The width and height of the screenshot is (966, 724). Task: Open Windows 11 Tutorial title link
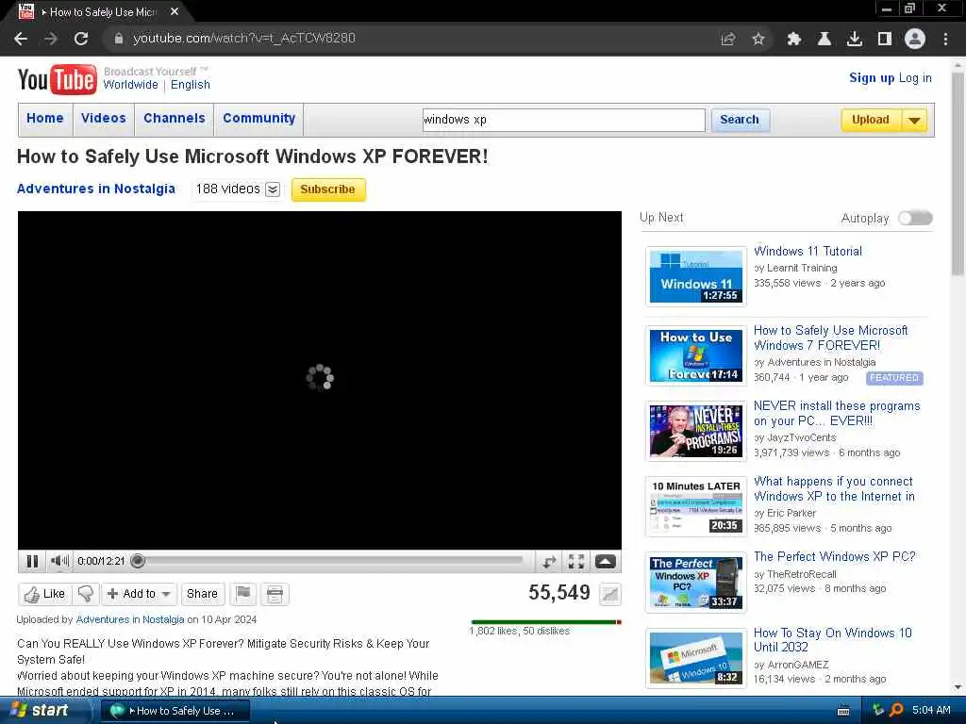(808, 251)
